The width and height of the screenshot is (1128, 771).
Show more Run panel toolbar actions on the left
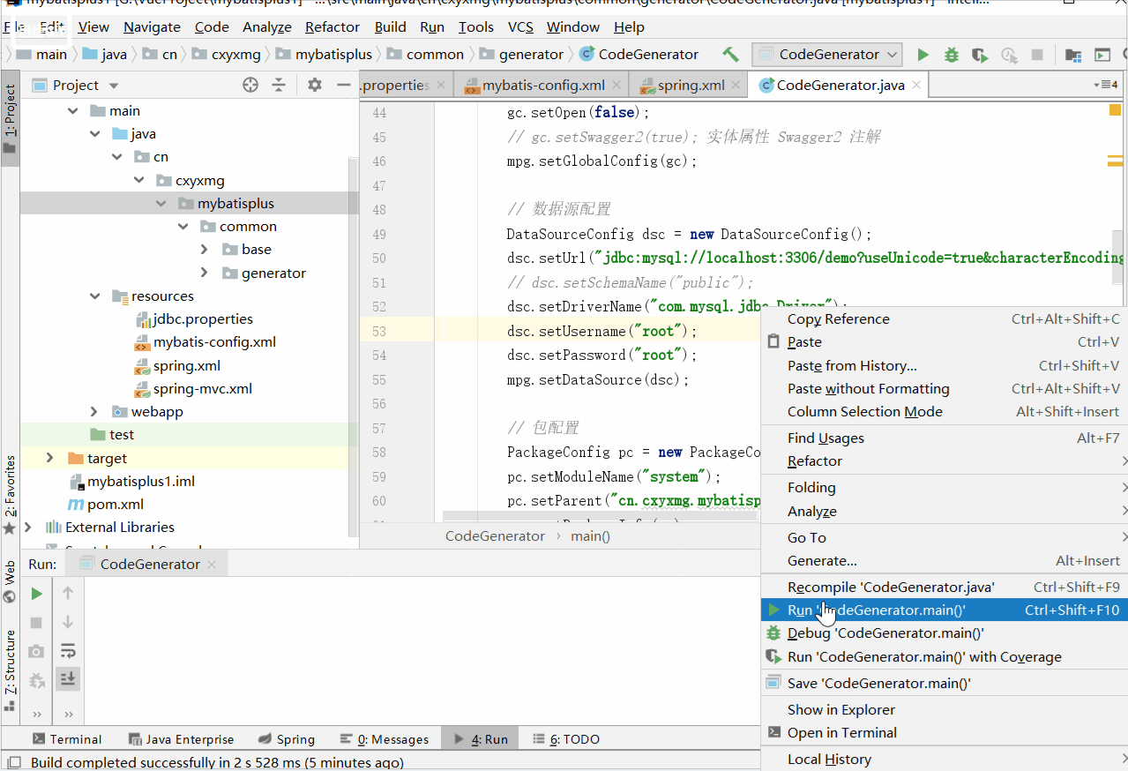[36, 714]
